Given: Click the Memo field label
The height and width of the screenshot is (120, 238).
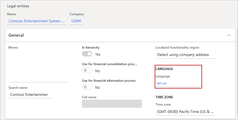Looking at the screenshot, I should (x=13, y=48).
